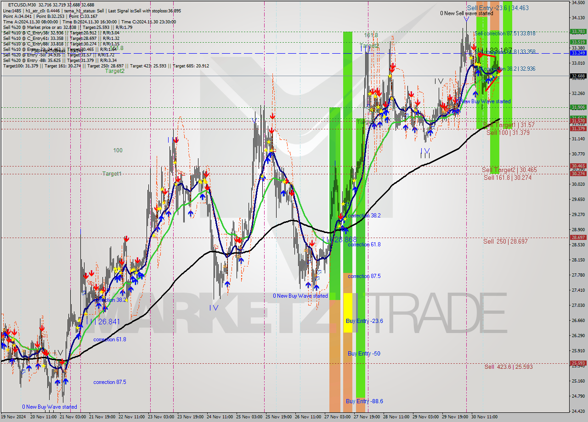
Task: Click the 26.660 price axis value
Action: click(578, 320)
